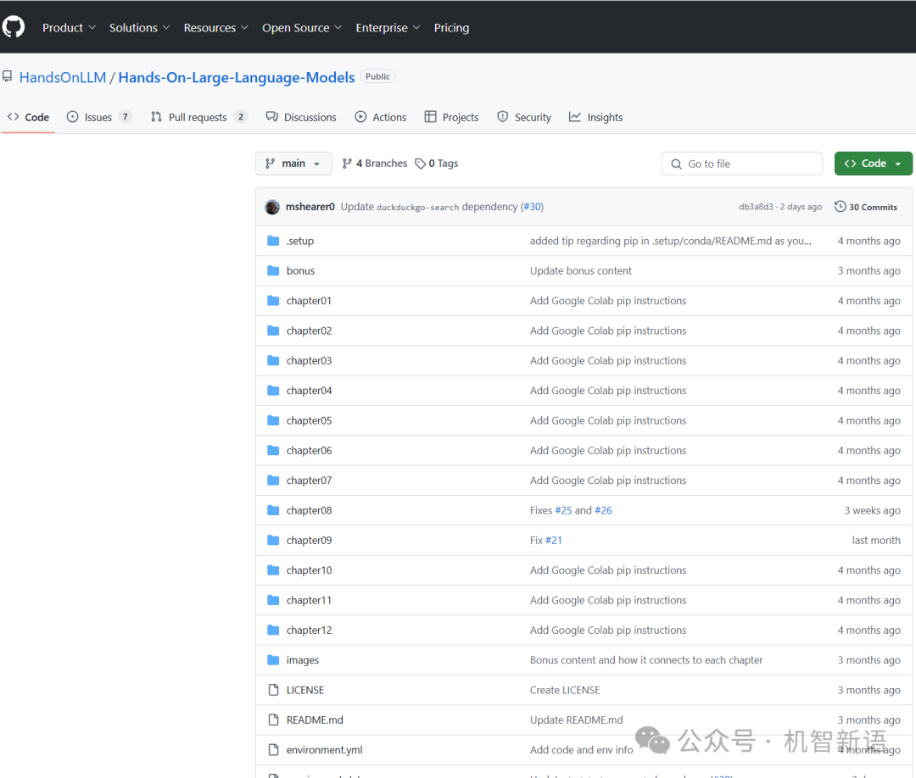Switch to the Issues tab
Screen dimensions: 916x778
99,117
